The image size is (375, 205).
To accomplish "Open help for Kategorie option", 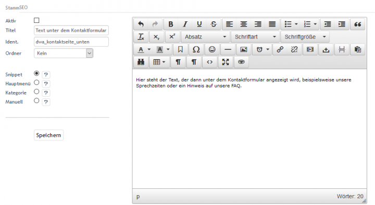I will click(46, 93).
